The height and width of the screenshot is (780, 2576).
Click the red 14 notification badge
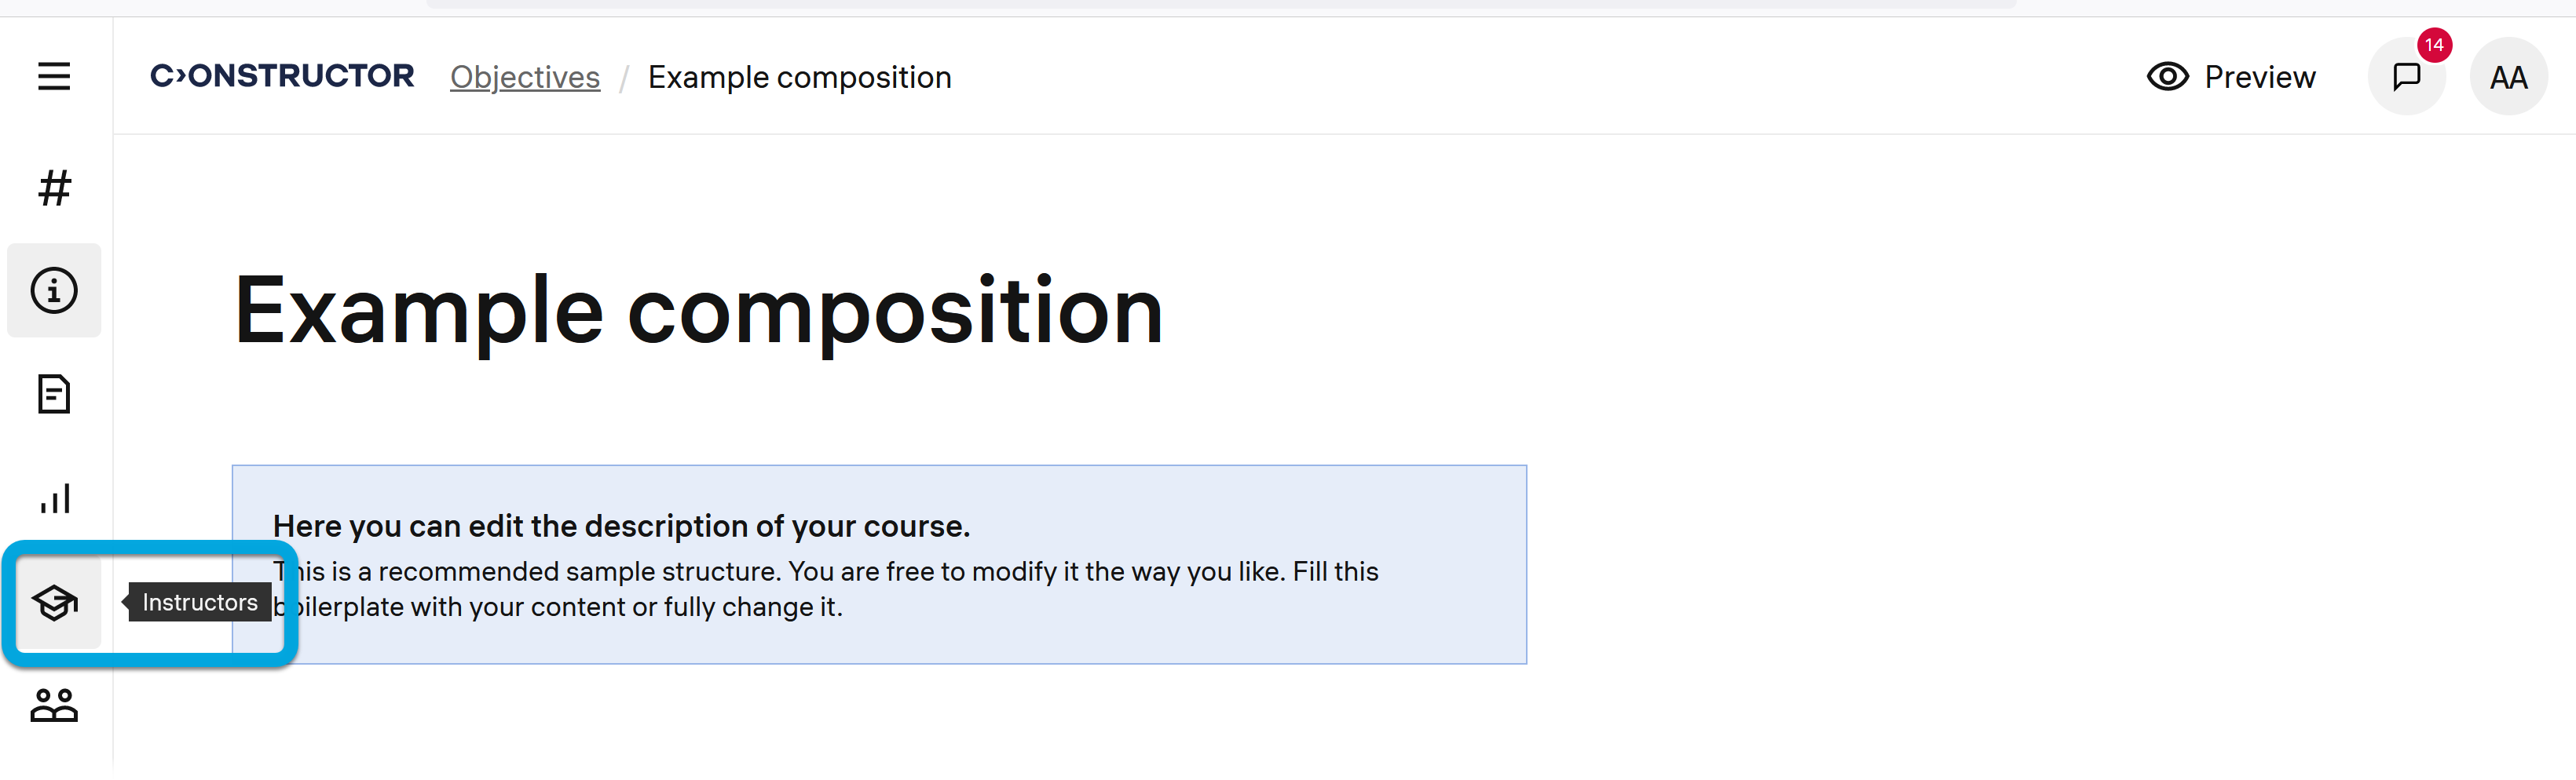coord(2433,45)
